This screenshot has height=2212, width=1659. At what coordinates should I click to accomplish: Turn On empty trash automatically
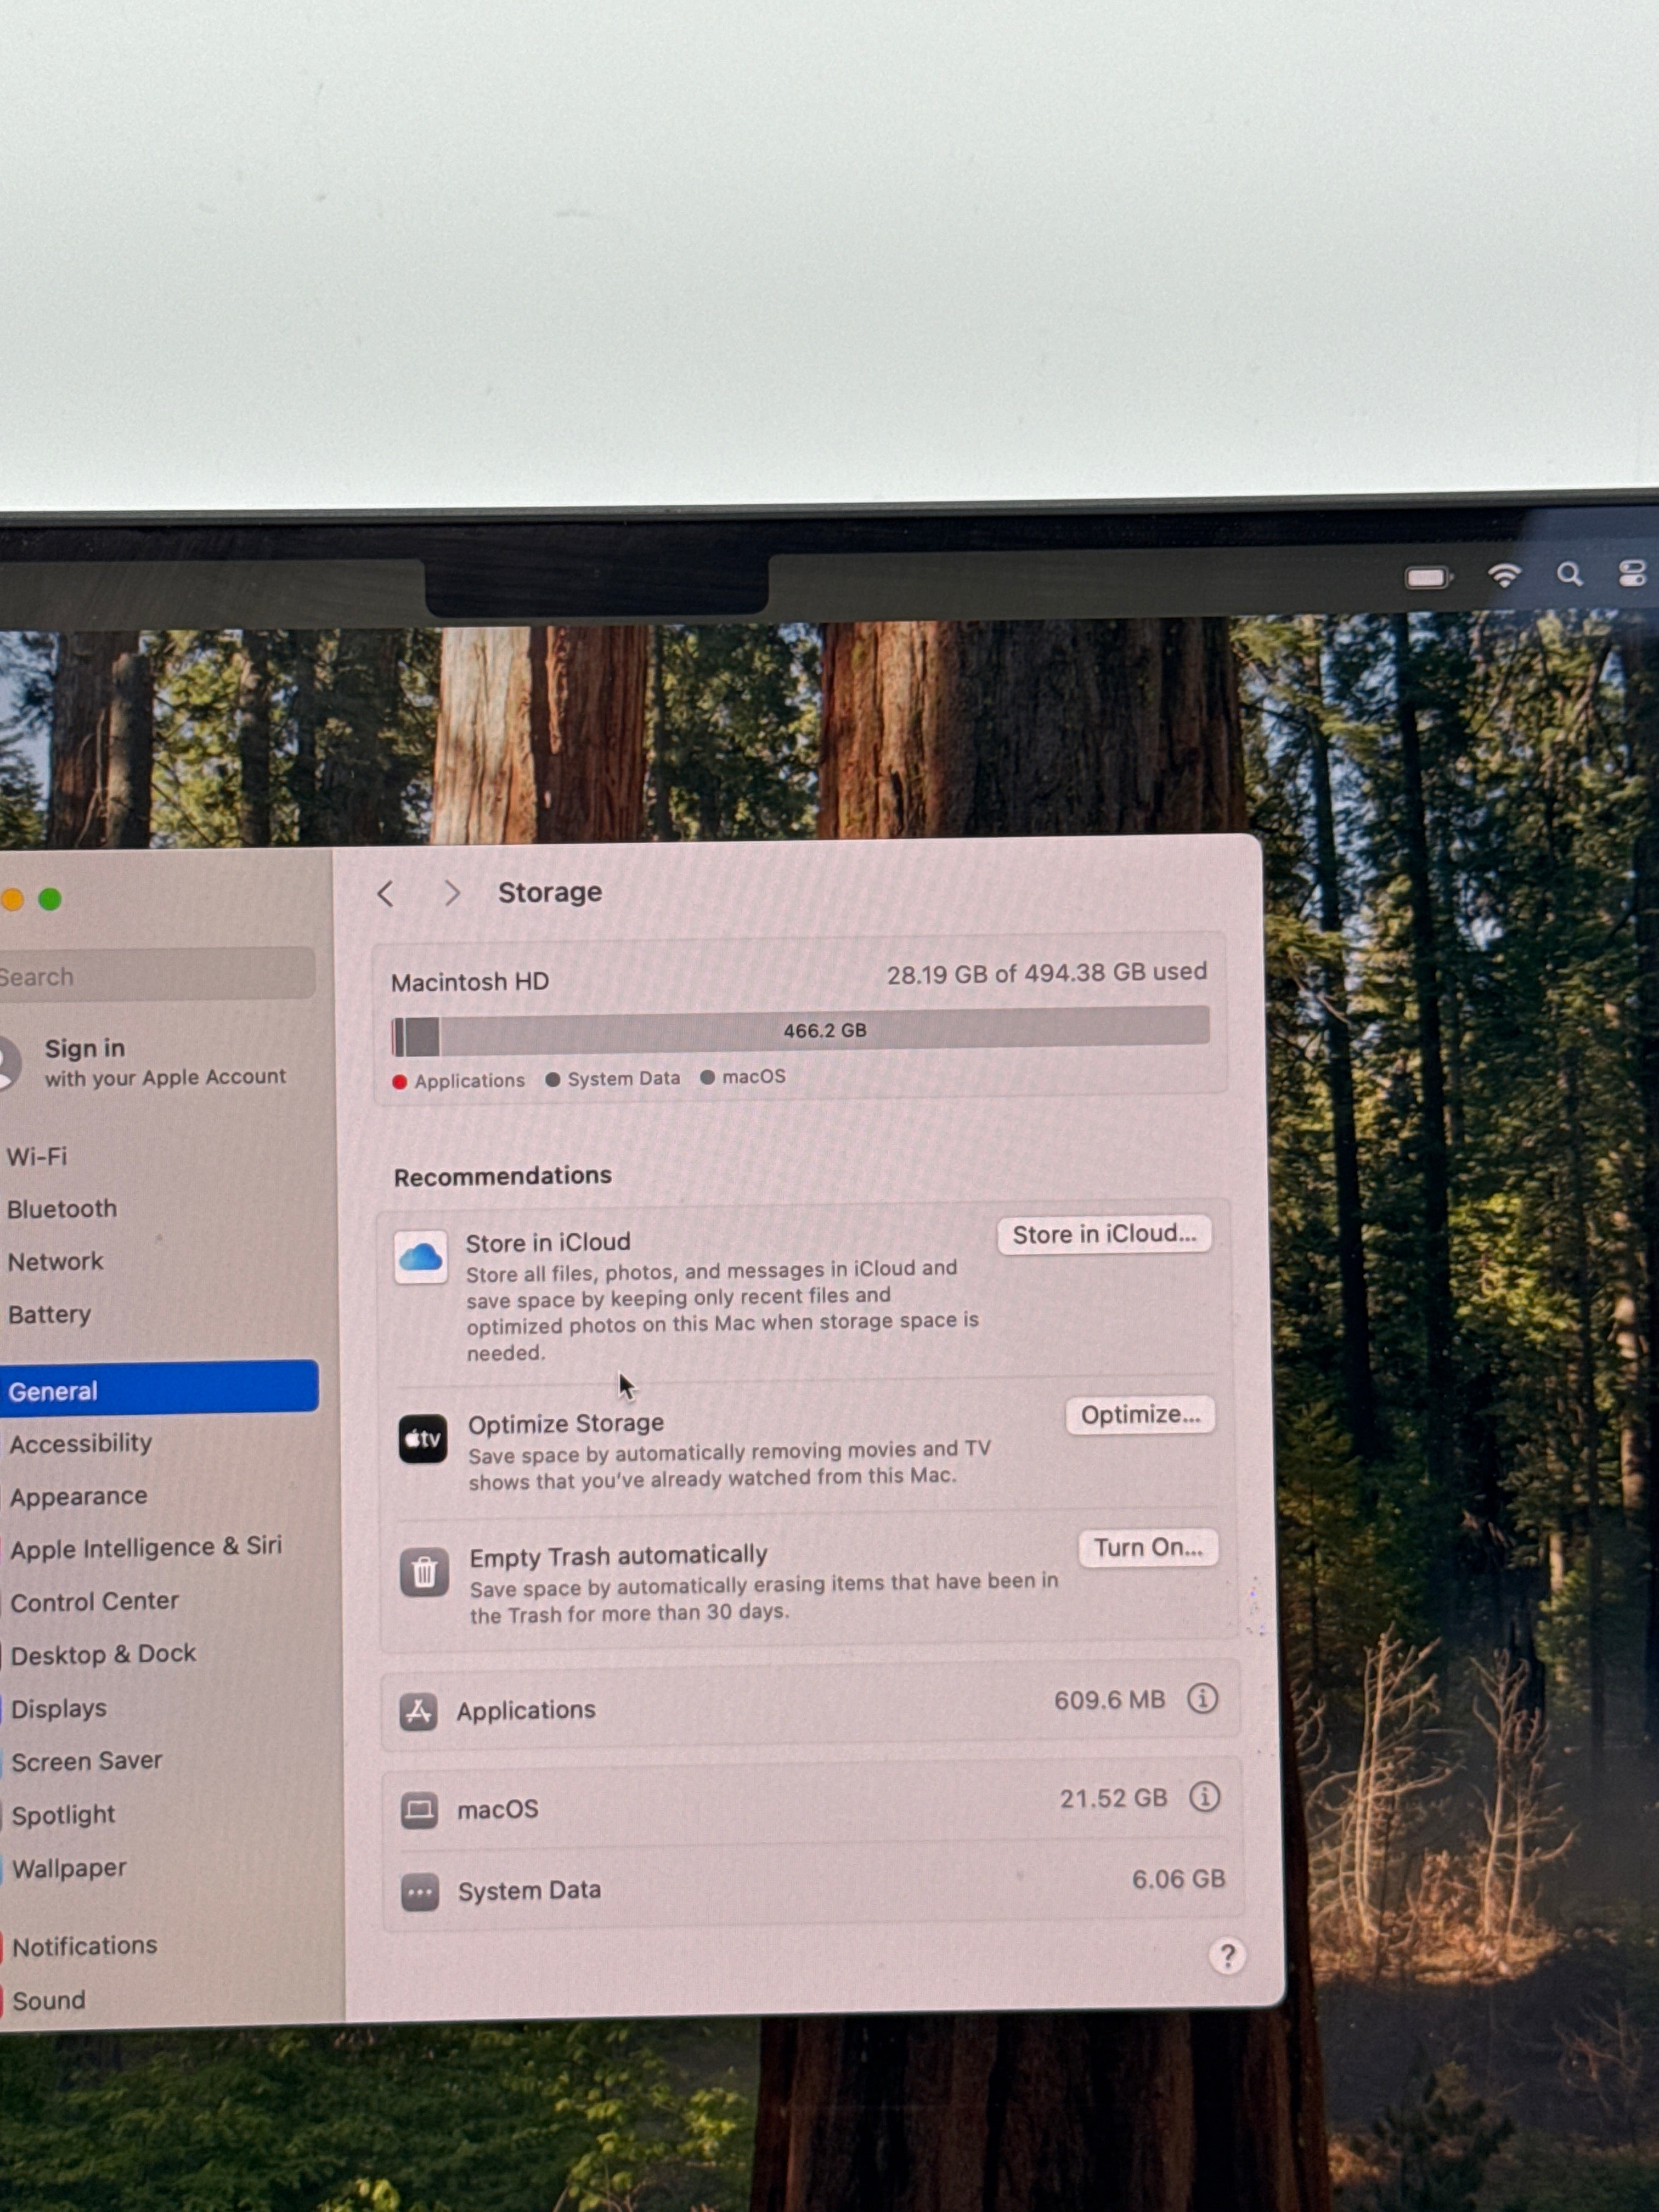[1148, 1548]
